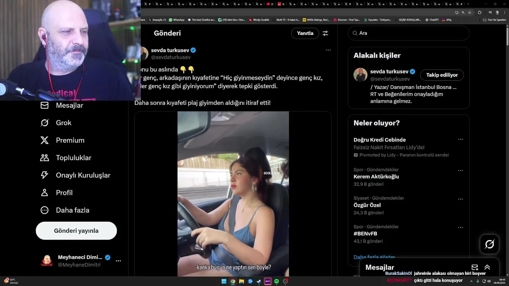This screenshot has width=509, height=286.
Task: Open new tab plus button
Action: tap(468, 4)
